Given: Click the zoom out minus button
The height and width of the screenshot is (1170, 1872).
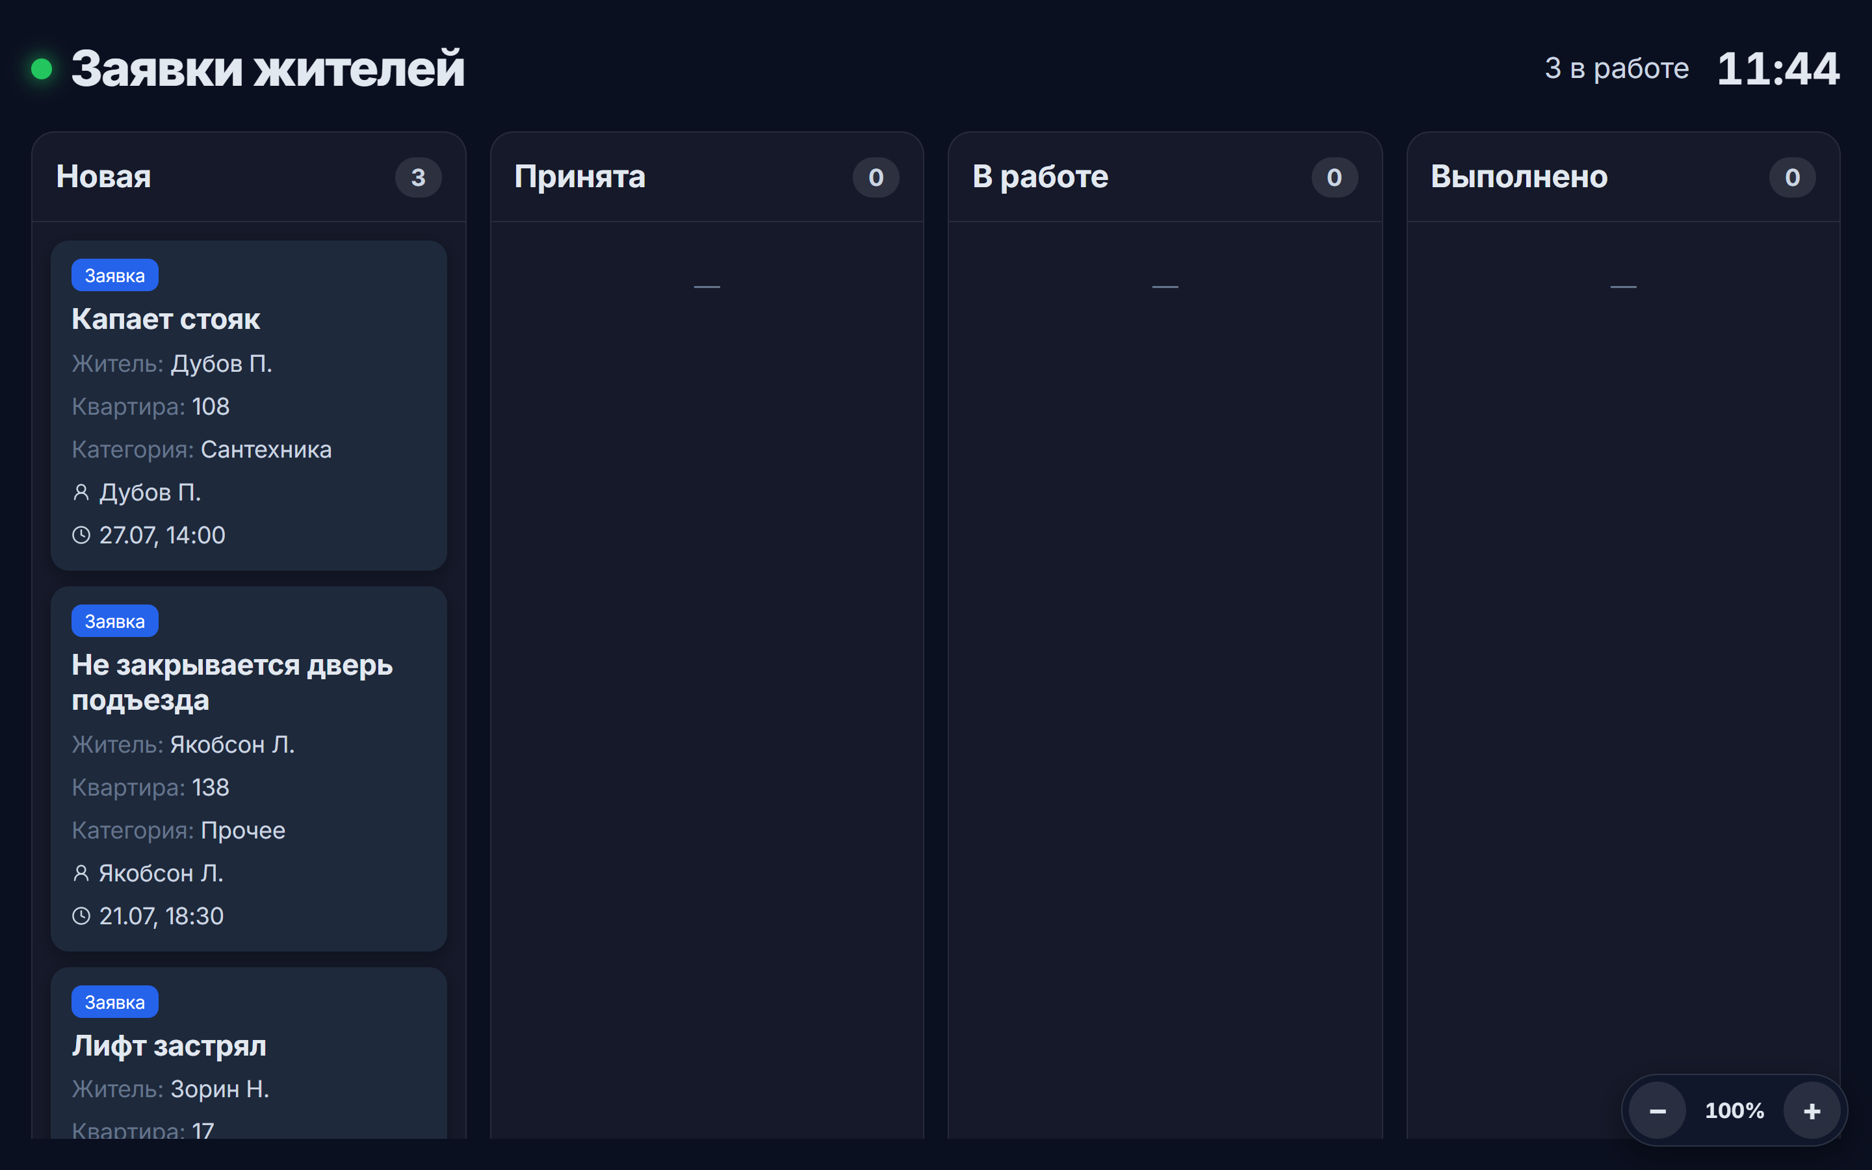Looking at the screenshot, I should [x=1657, y=1110].
